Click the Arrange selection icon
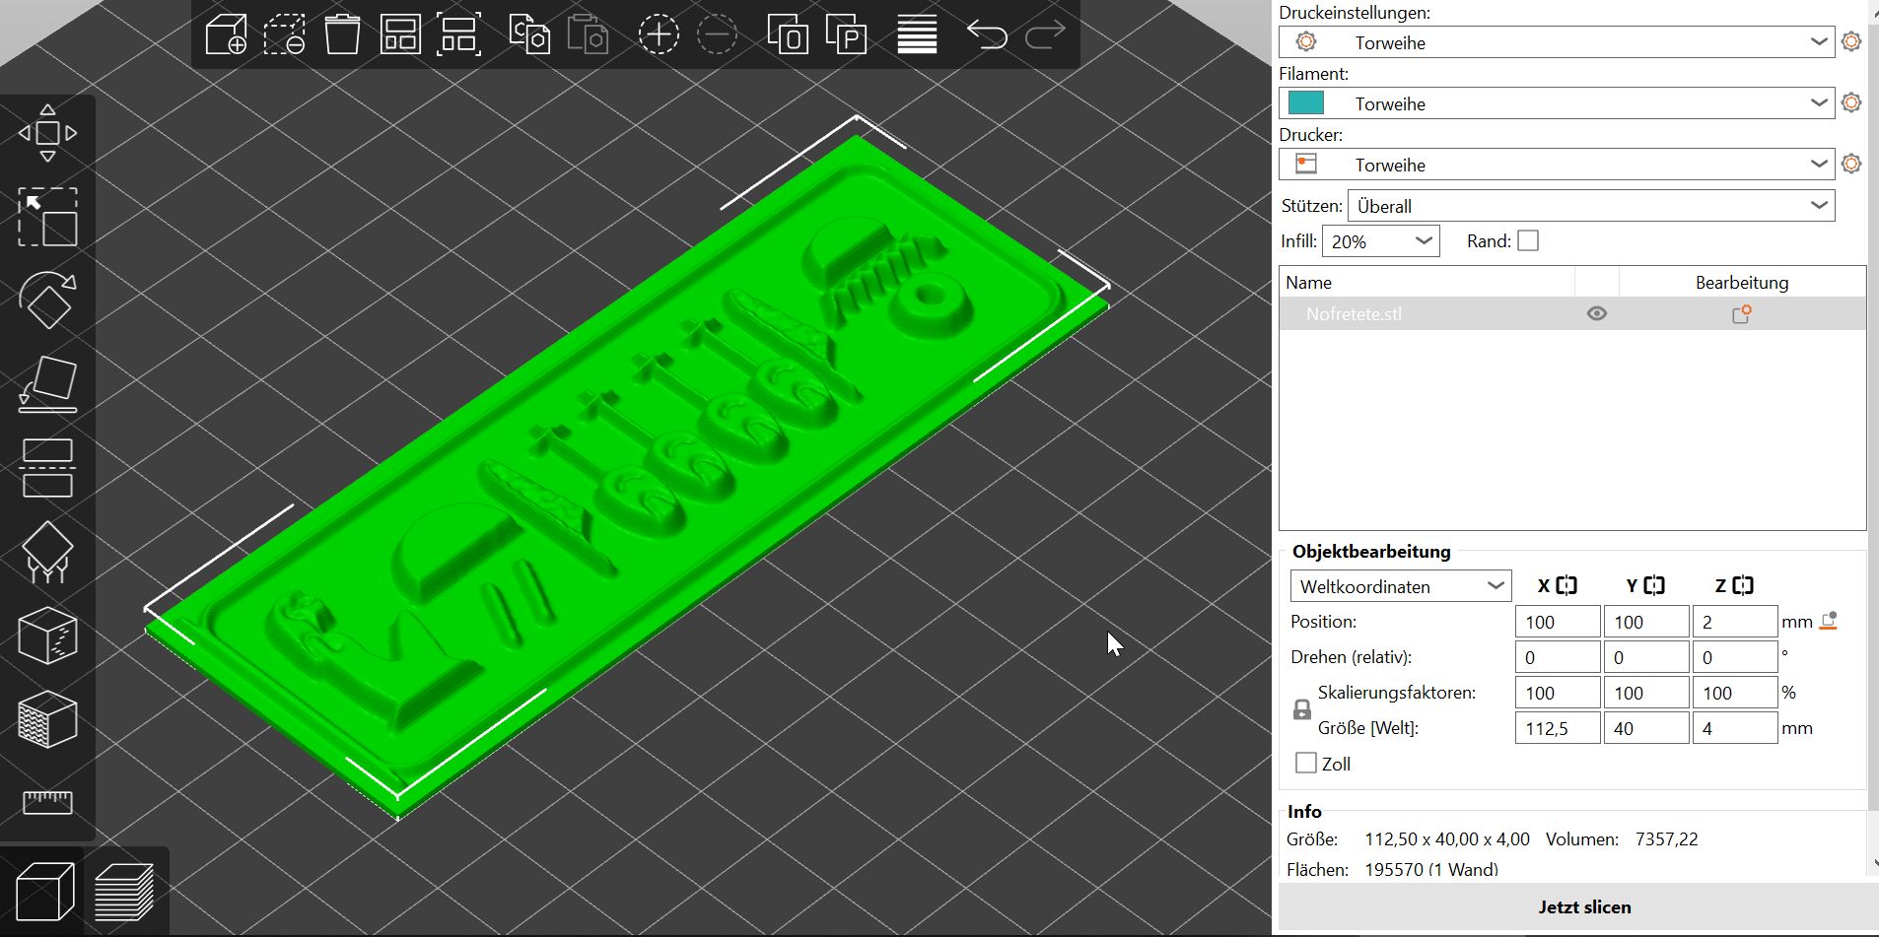 459,34
